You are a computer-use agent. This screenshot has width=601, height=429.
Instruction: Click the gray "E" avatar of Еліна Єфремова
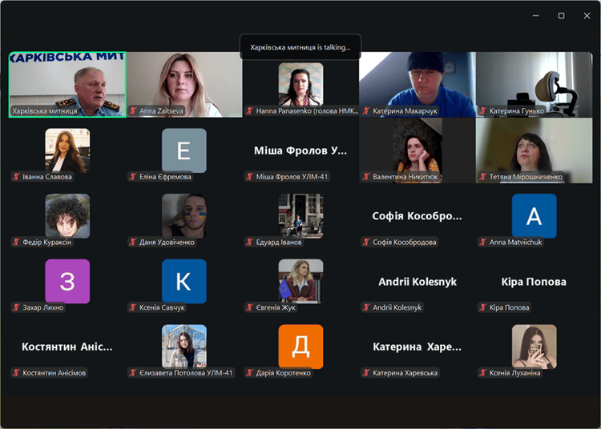pos(184,150)
